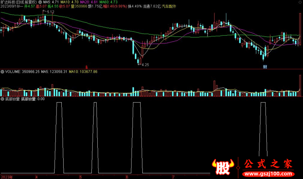Click the 4.25 low price marker

(x=145, y=65)
